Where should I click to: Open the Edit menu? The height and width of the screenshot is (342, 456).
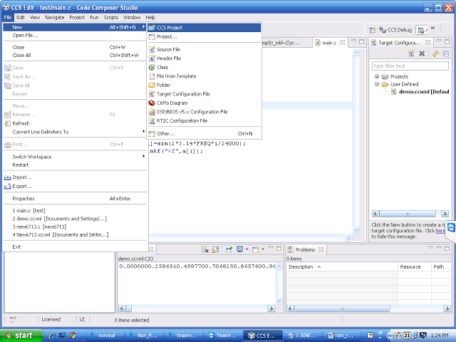pyautogui.click(x=21, y=17)
